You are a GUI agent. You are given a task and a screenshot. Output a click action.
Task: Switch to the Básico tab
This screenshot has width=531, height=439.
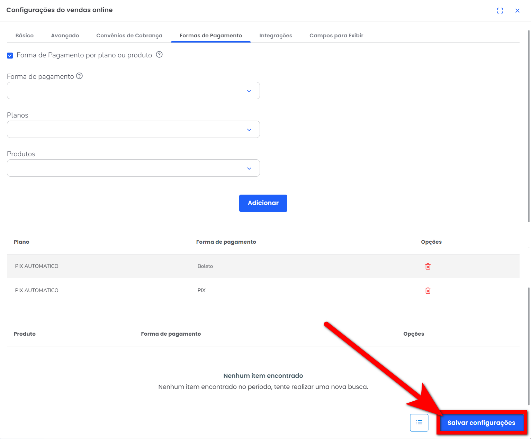coord(25,36)
